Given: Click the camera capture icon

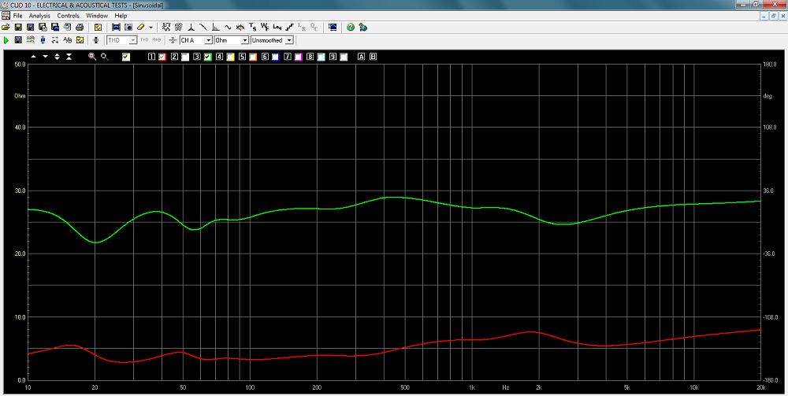Looking at the screenshot, I should tap(128, 27).
